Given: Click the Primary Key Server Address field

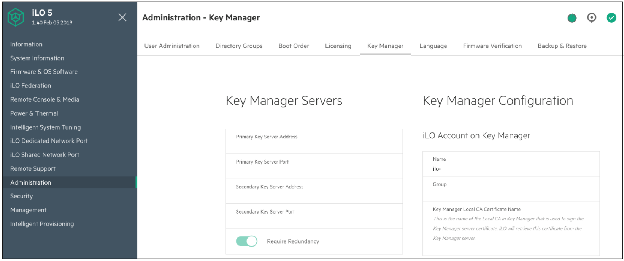Looking at the screenshot, I should (x=314, y=142).
